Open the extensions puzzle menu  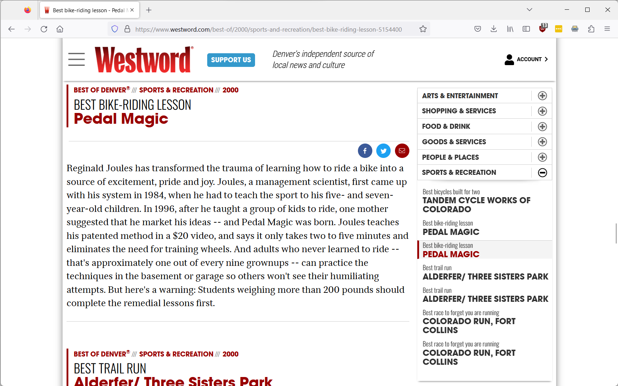(x=591, y=29)
